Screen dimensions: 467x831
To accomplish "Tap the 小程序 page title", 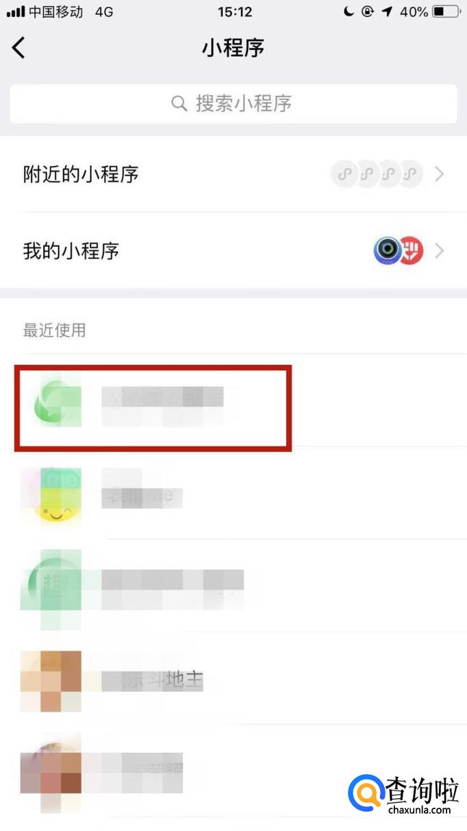I will click(233, 48).
